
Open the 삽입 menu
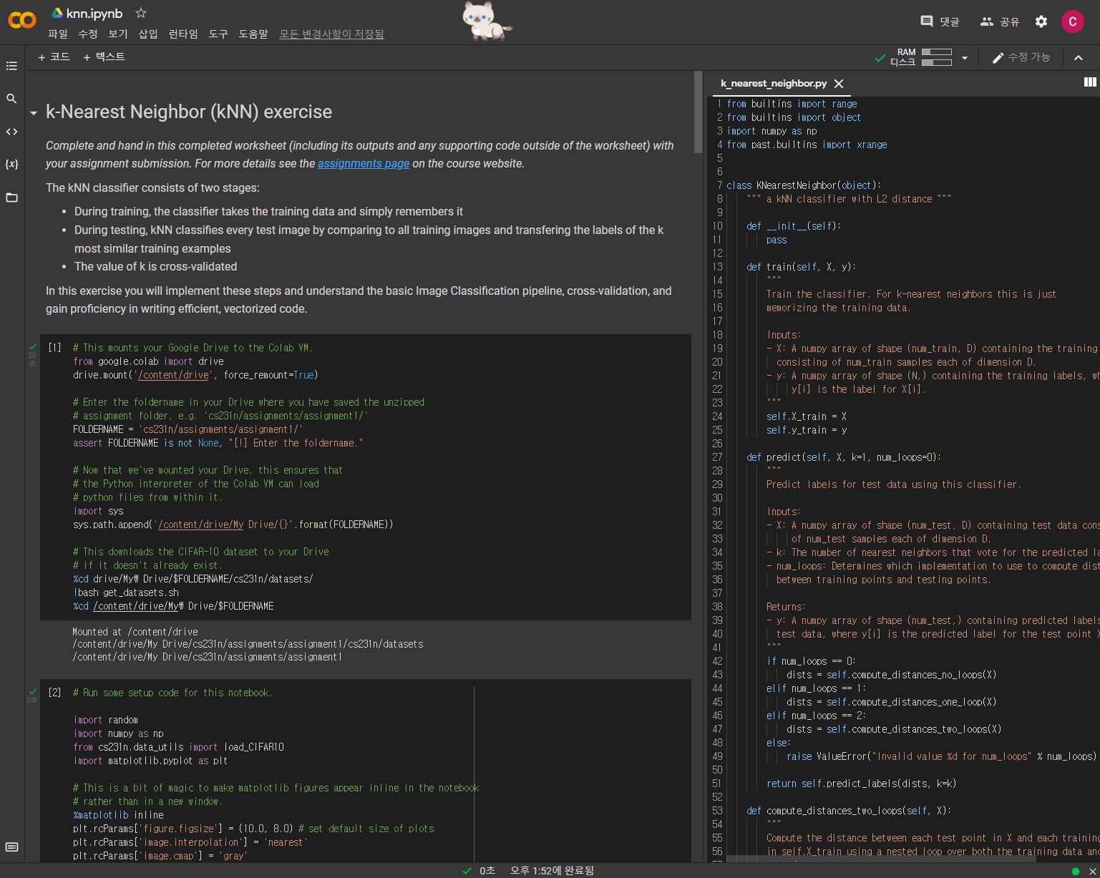147,34
